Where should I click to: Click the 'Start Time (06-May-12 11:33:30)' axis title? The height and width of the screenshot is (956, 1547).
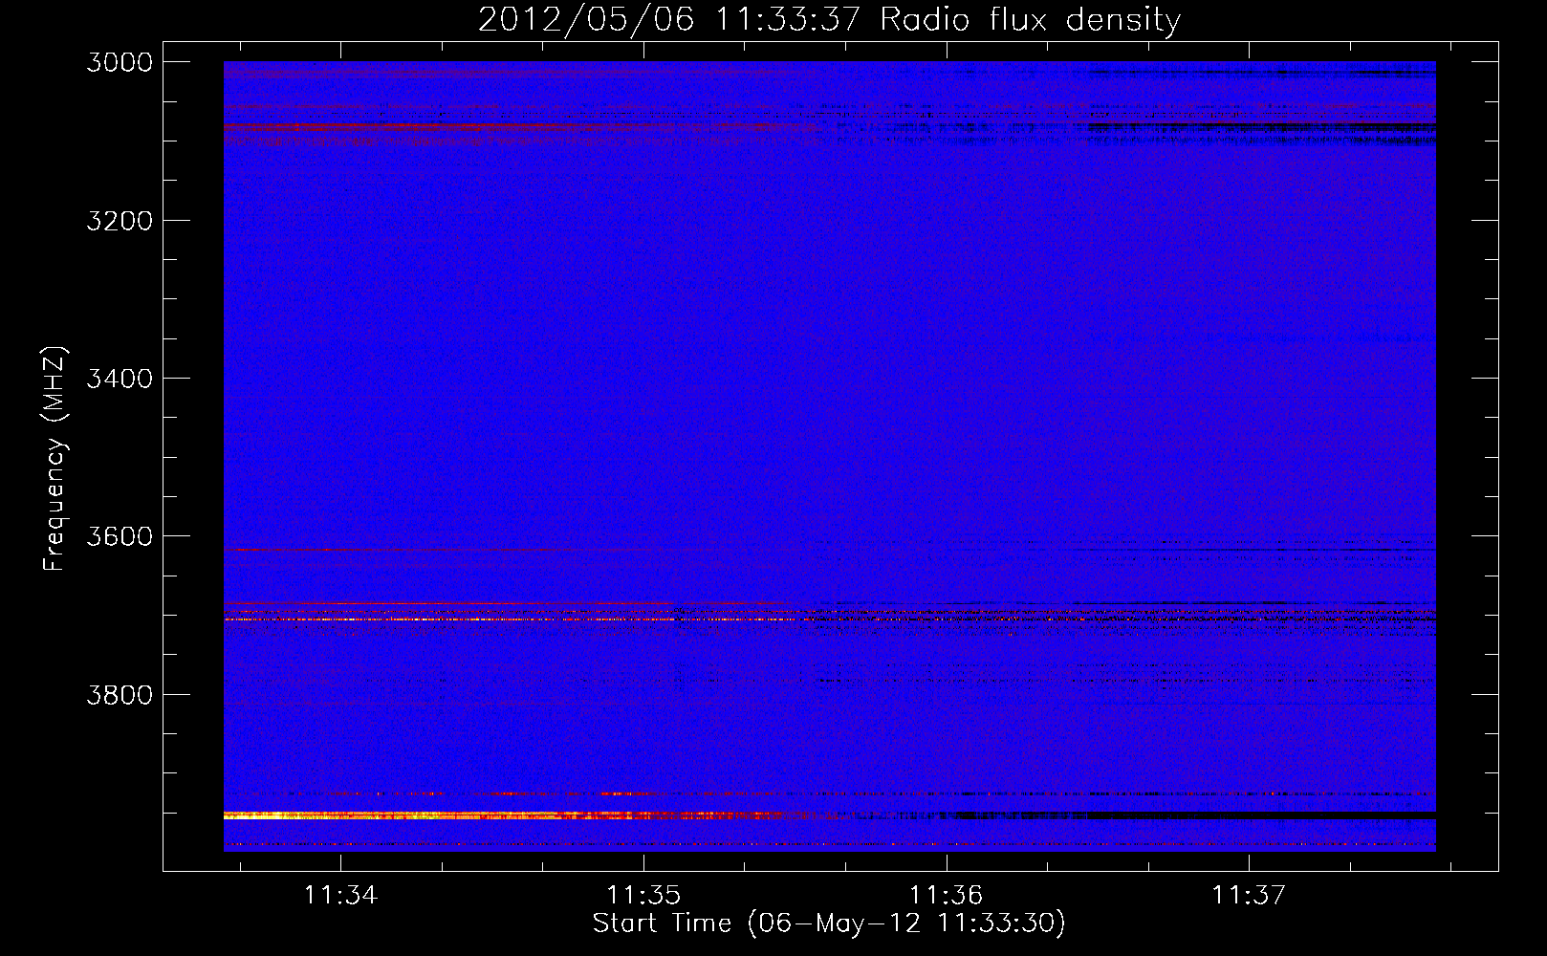(829, 924)
